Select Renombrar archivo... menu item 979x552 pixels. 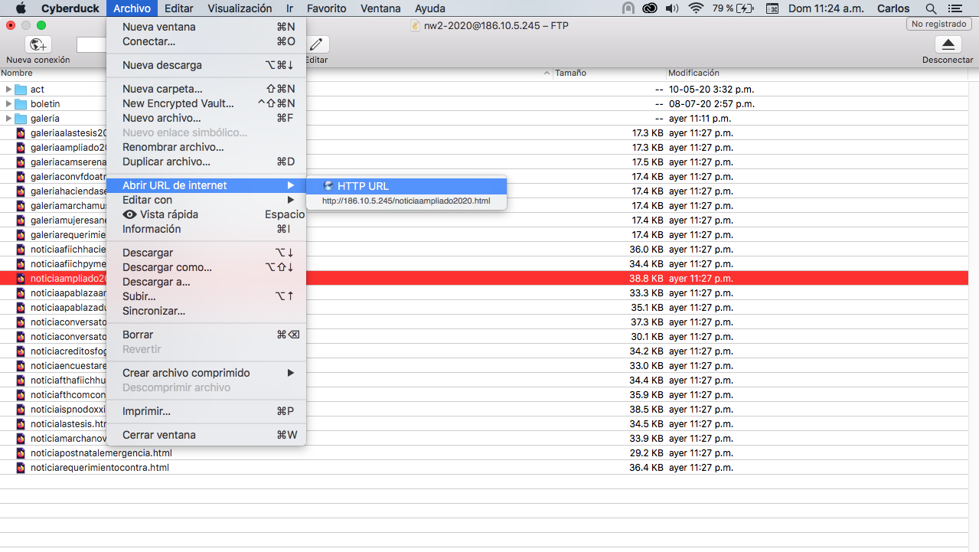point(206,147)
